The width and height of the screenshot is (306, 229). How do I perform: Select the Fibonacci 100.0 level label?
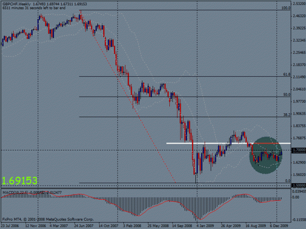point(286,8)
